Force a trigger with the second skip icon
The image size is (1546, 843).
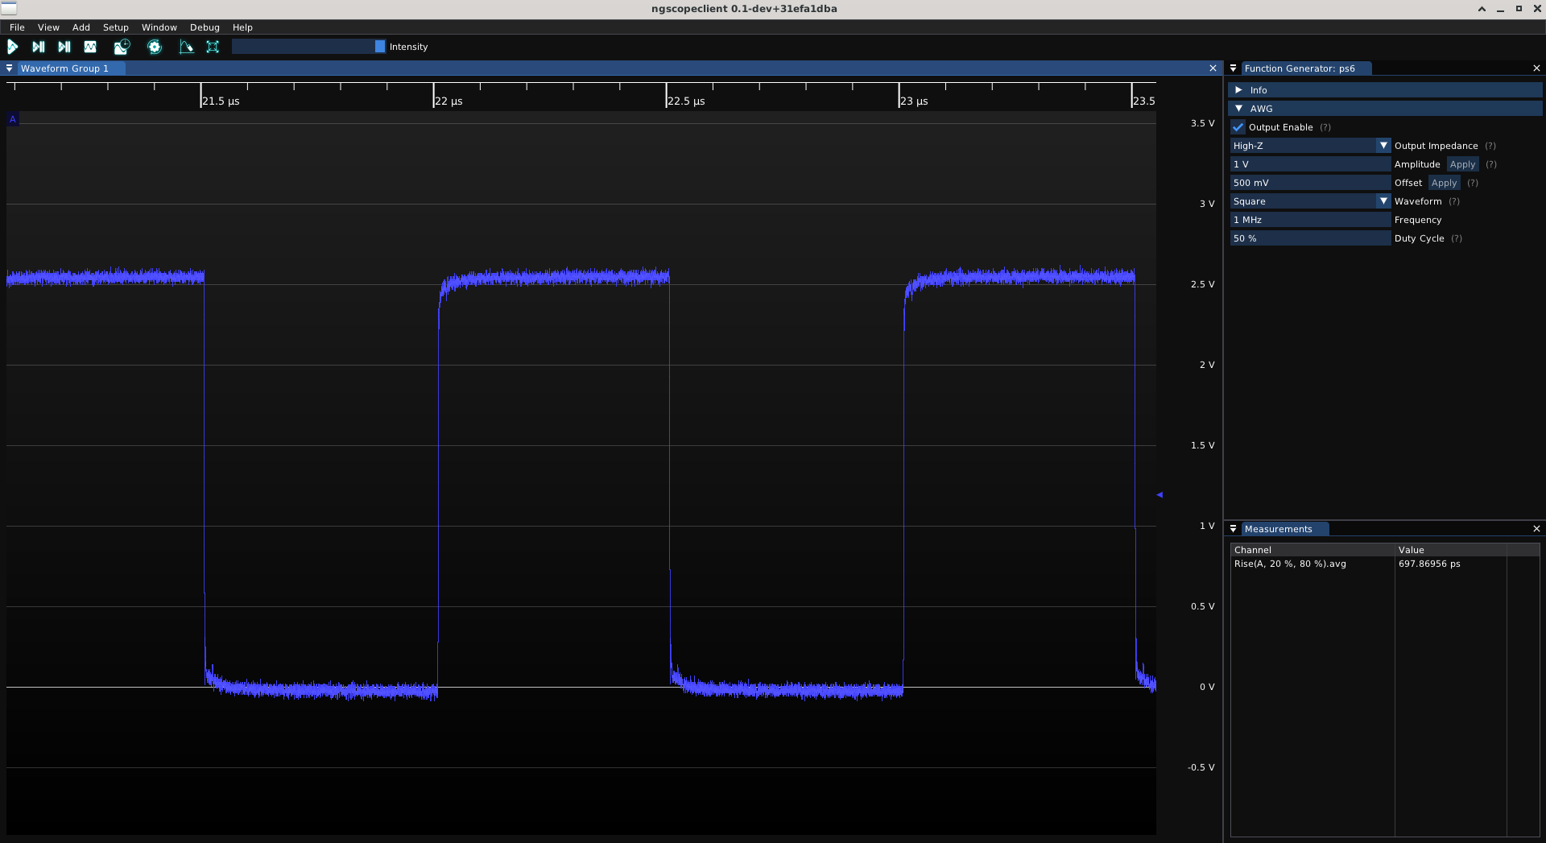click(64, 47)
